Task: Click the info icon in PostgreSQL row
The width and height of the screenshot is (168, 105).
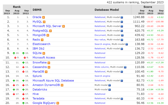Action: click(x=122, y=31)
